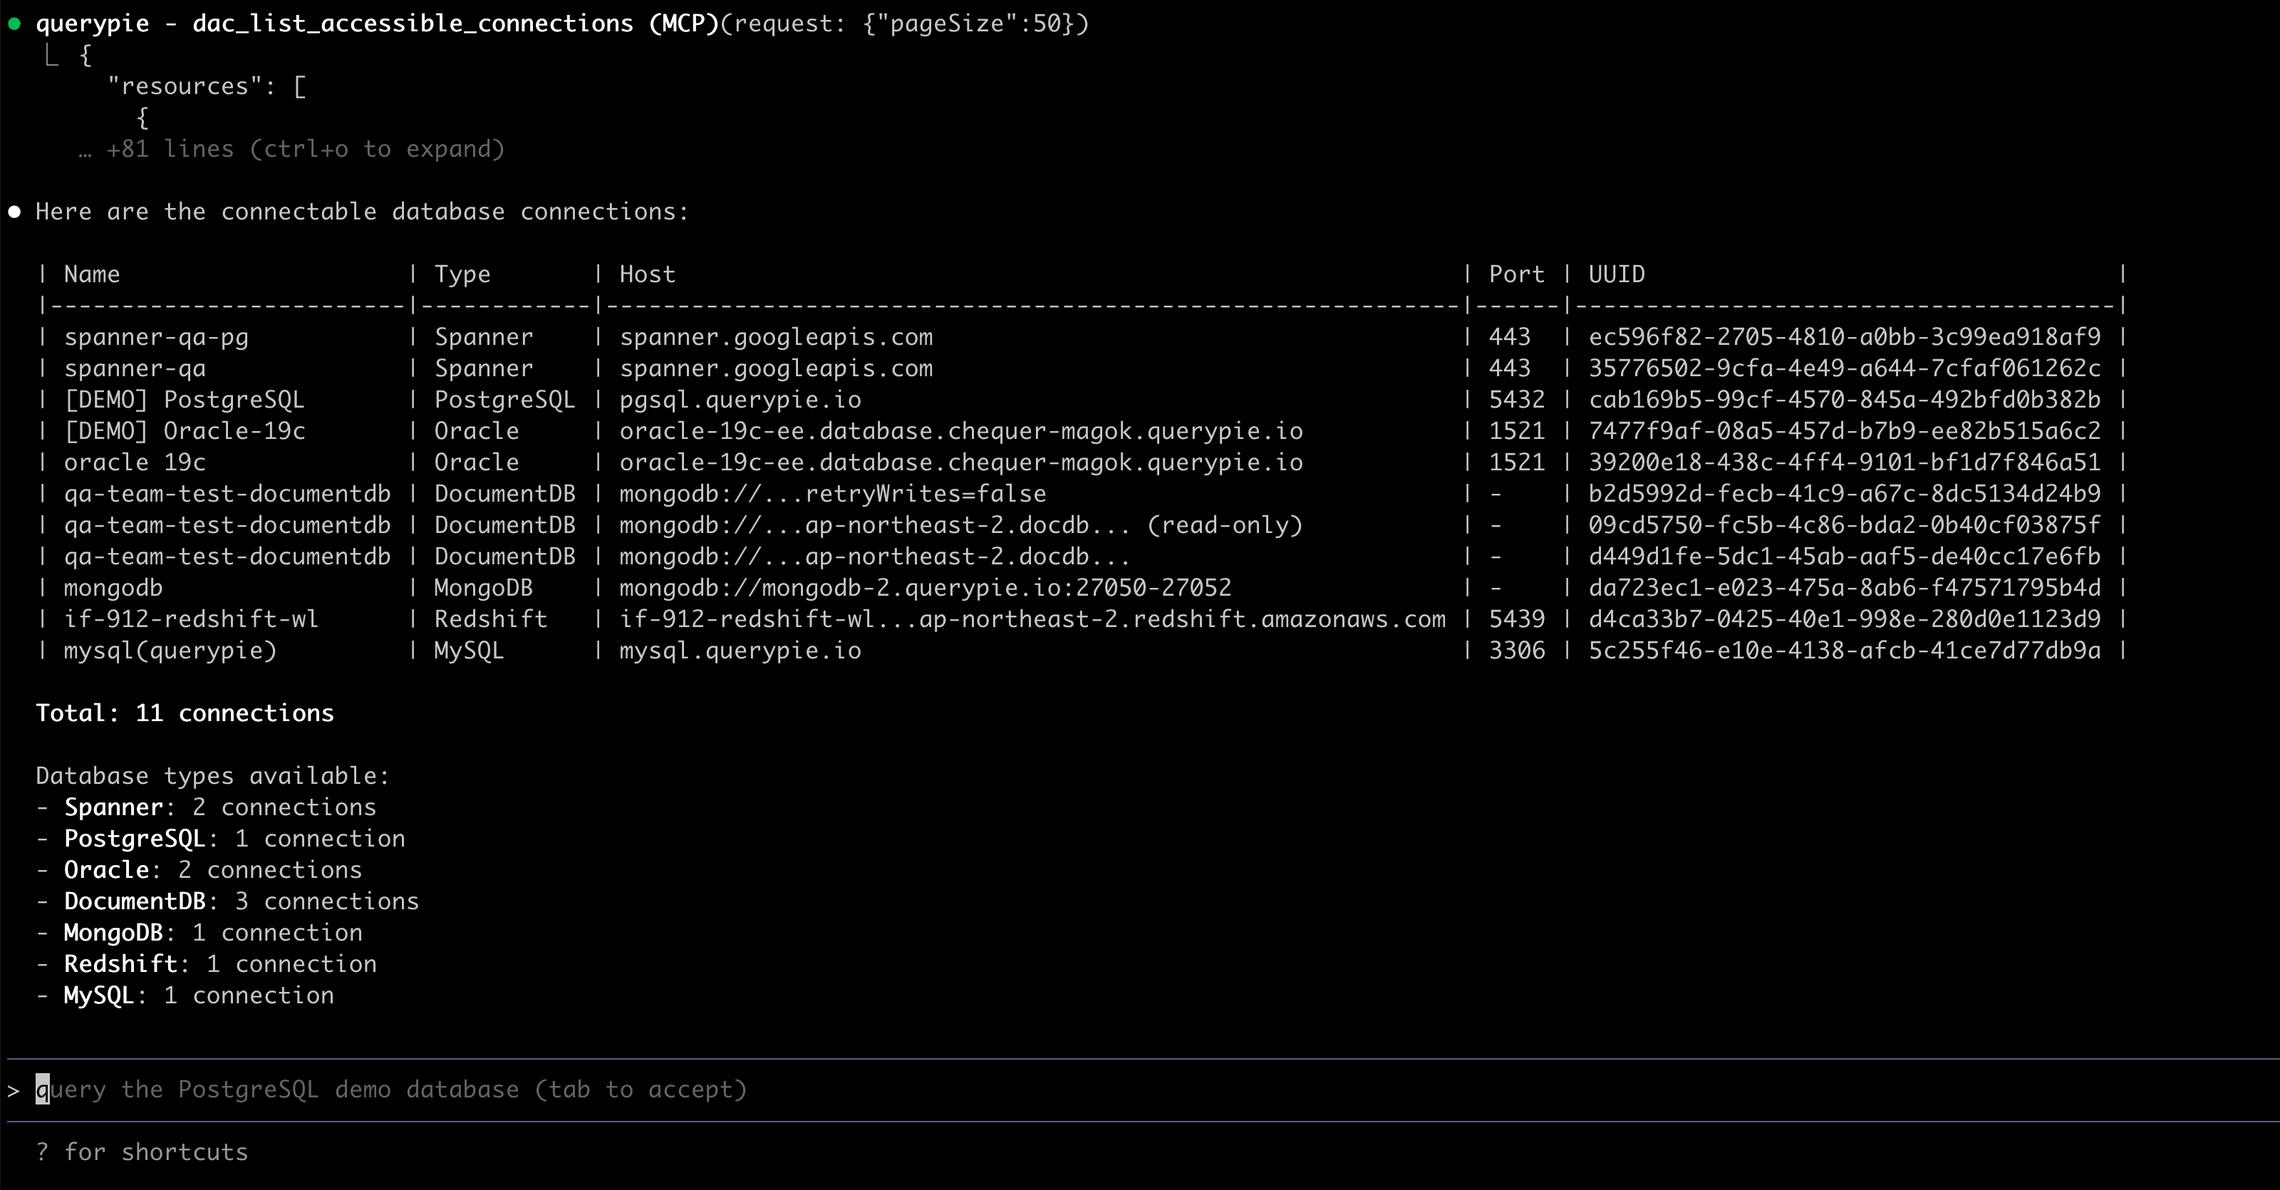The width and height of the screenshot is (2280, 1190).
Task: Click the prompt input chevron symbol
Action: [14, 1090]
